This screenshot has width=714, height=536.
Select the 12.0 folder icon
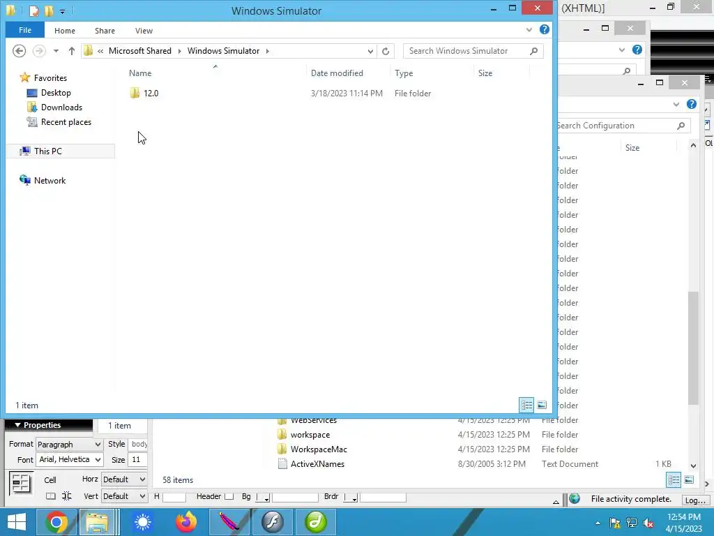[135, 93]
